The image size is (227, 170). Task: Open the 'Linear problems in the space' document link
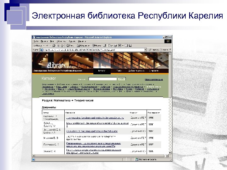pyautogui.click(x=97, y=124)
